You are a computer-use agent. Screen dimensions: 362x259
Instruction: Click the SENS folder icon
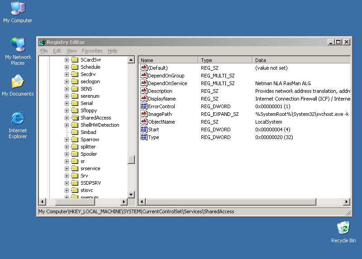[x=75, y=89]
